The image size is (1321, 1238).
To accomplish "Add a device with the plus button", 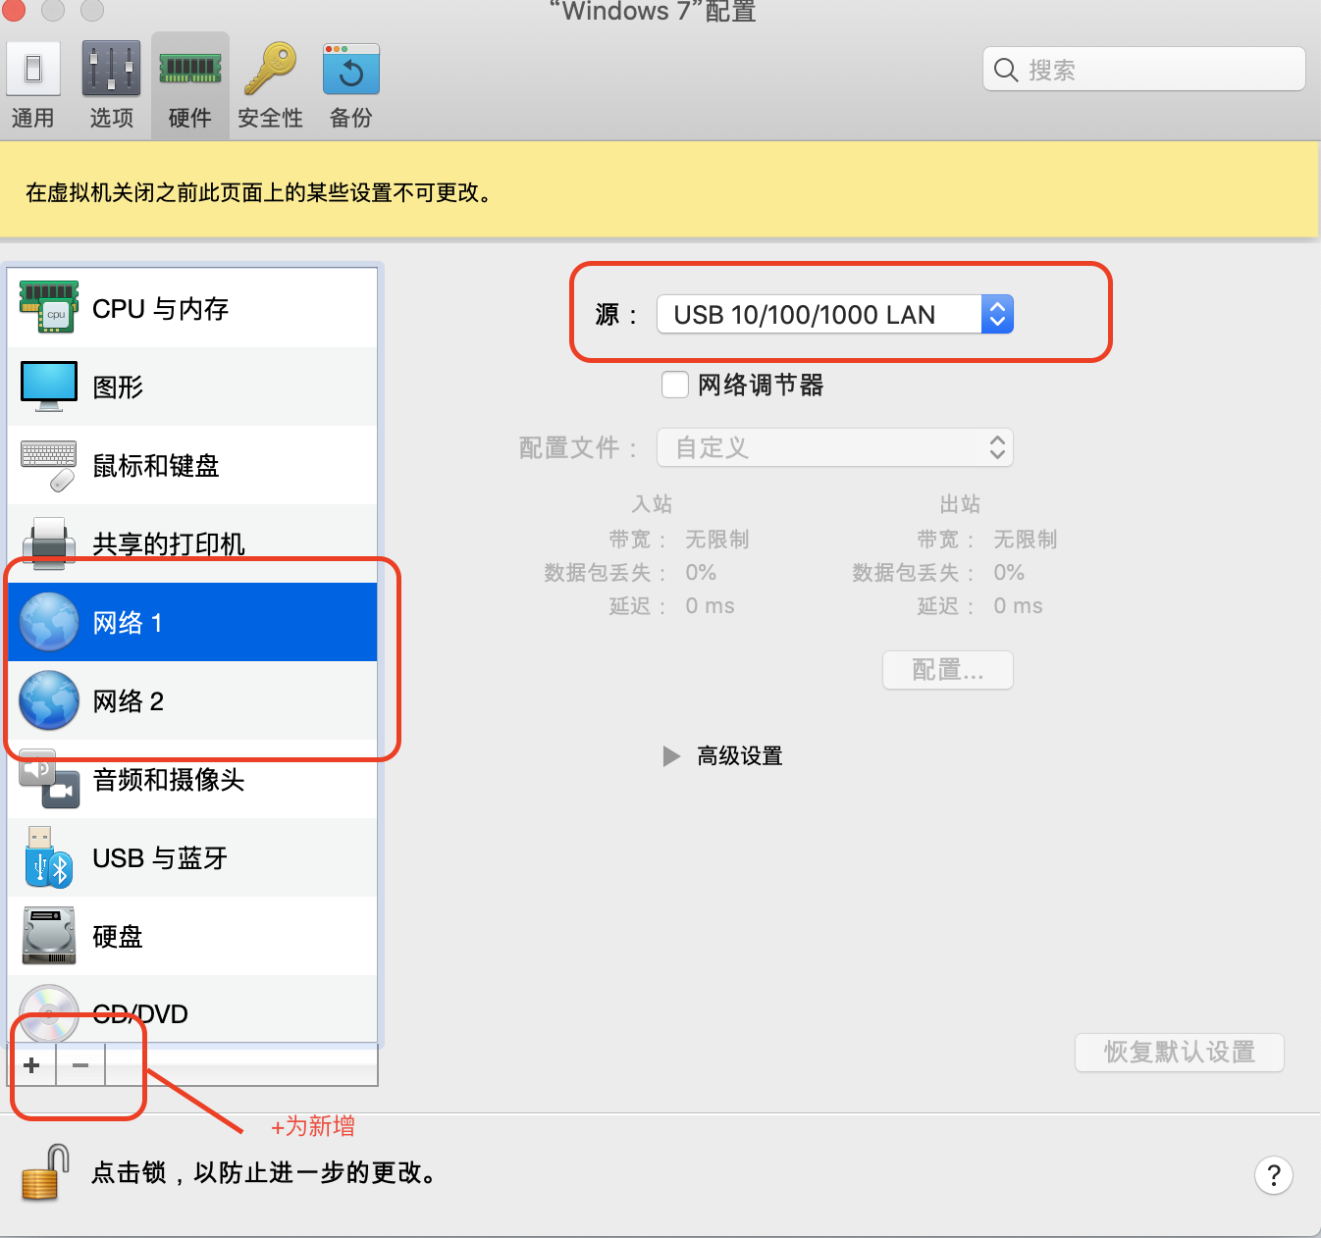I will coord(32,1065).
